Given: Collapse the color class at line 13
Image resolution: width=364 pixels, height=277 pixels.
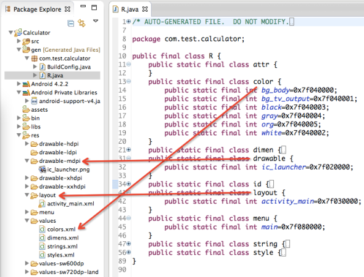Looking at the screenshot, I should click(128, 81).
